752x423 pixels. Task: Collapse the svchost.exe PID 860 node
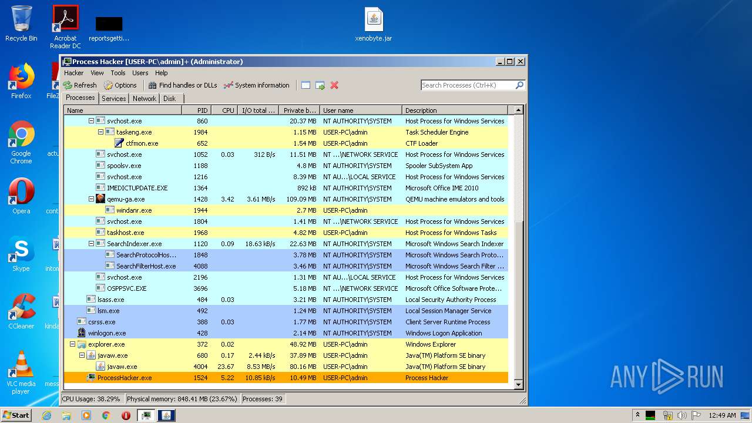coord(91,121)
